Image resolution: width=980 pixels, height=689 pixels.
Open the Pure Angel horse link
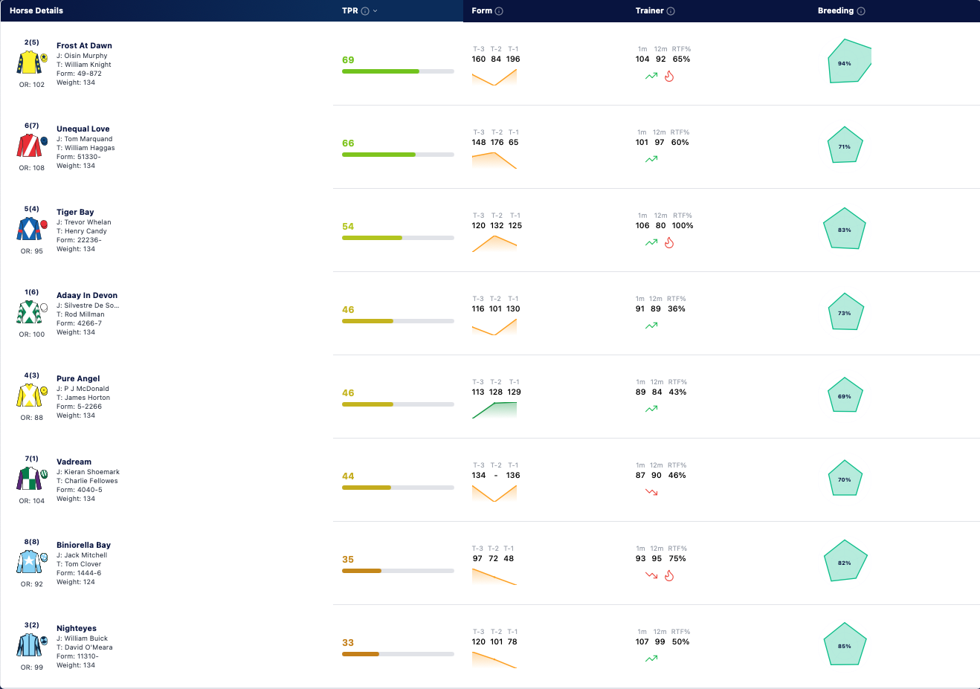coord(78,378)
